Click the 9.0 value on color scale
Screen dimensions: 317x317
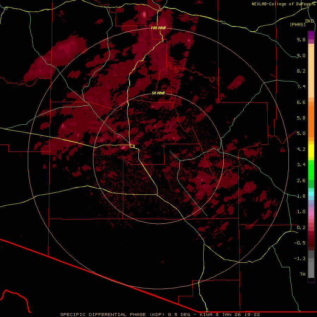click(x=301, y=55)
